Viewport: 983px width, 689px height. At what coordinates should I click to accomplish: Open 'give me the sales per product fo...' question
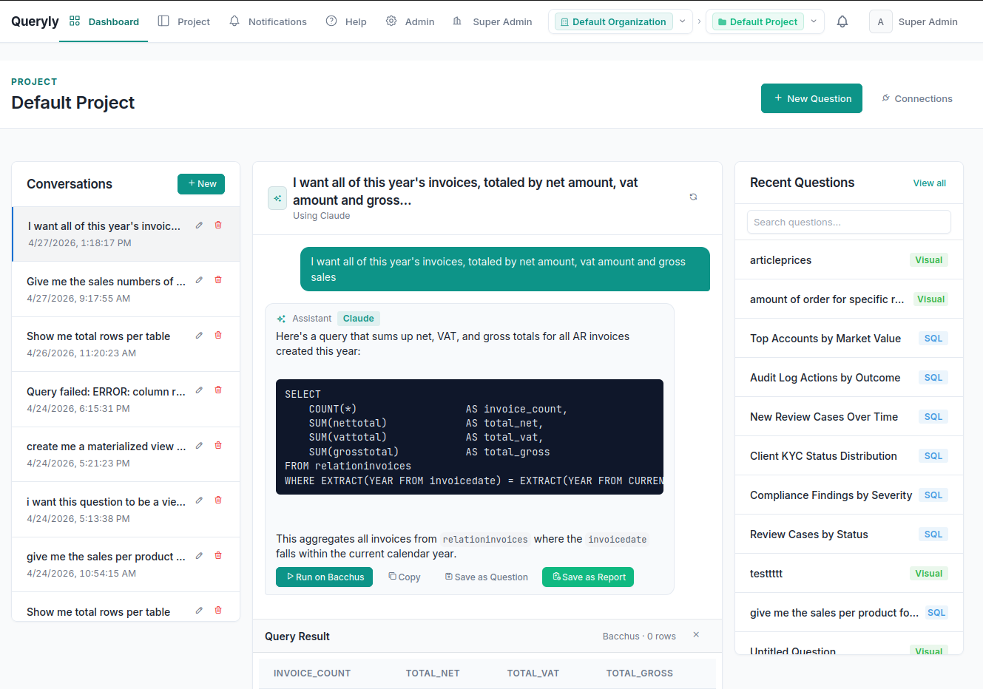[849, 613]
